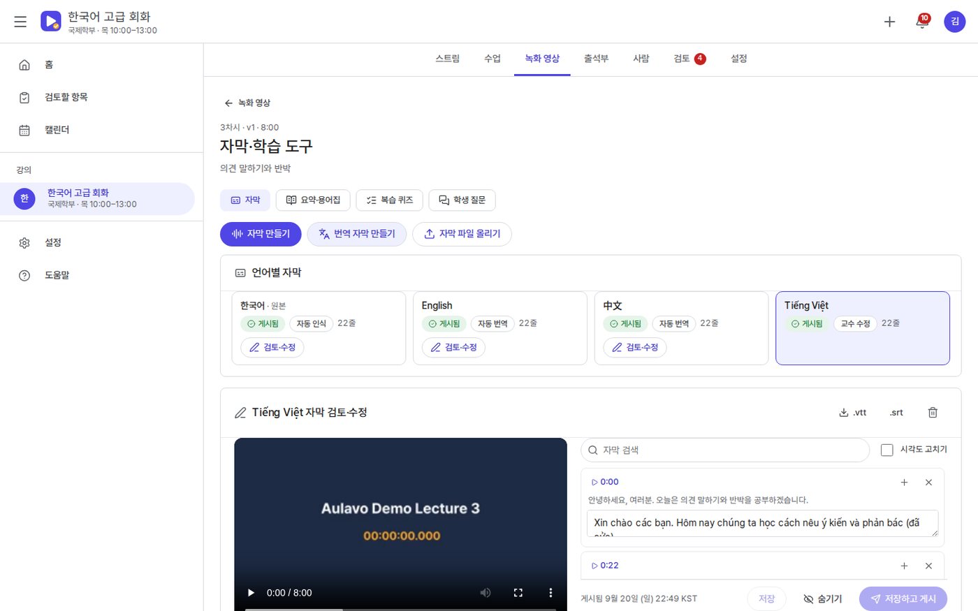Screen dimensions: 978x611
Task: Switch to the 스트림 tab
Action: [448, 59]
